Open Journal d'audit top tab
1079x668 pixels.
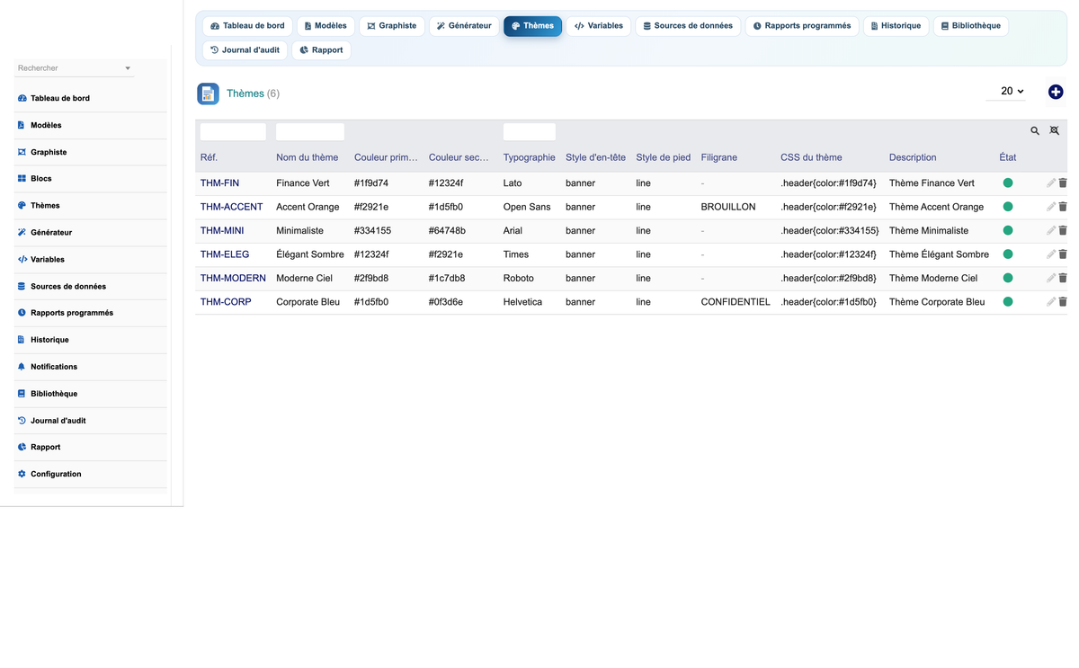click(x=245, y=50)
